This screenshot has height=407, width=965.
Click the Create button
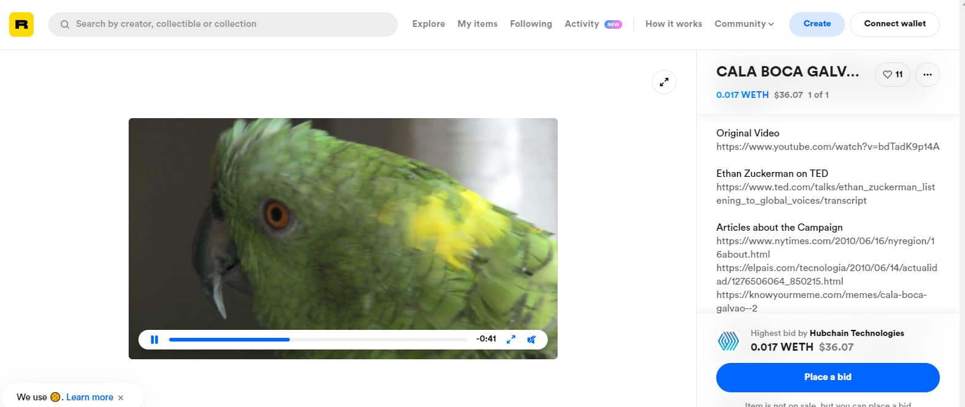click(x=817, y=24)
